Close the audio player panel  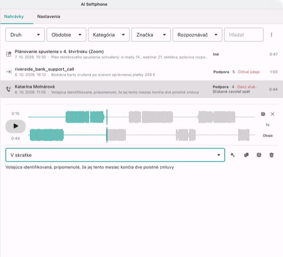(272, 114)
